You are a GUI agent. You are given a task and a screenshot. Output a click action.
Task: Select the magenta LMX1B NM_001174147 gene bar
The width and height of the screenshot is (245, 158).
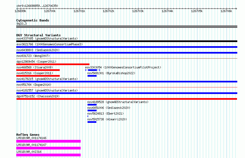click(48, 148)
